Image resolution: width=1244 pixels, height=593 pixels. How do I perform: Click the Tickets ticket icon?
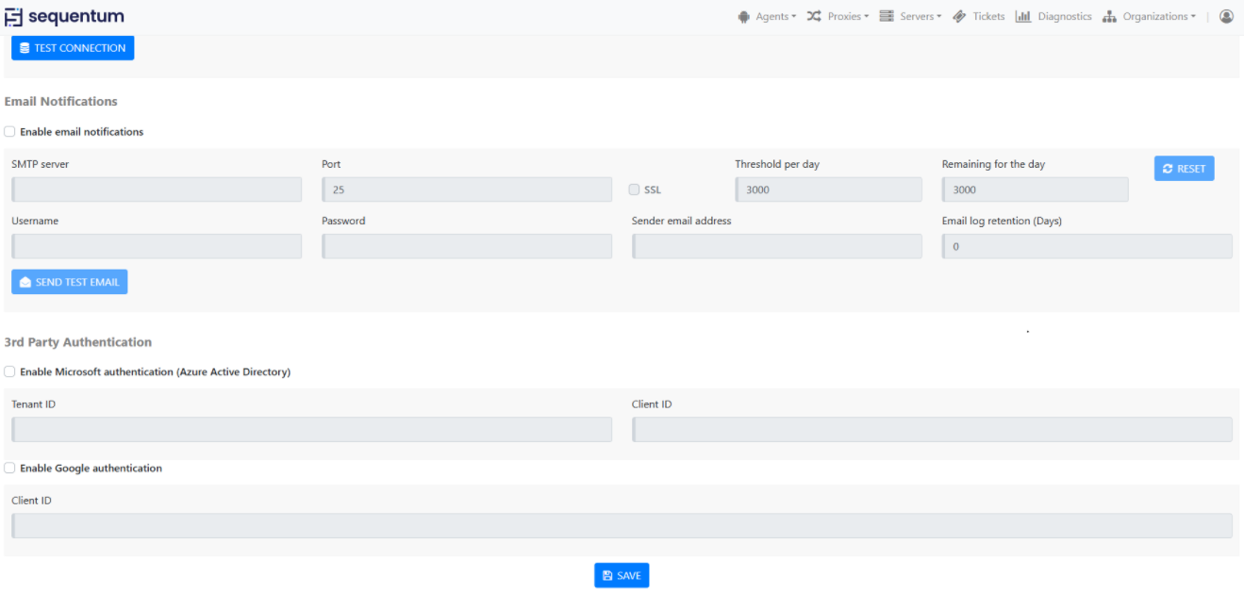pyautogui.click(x=959, y=17)
